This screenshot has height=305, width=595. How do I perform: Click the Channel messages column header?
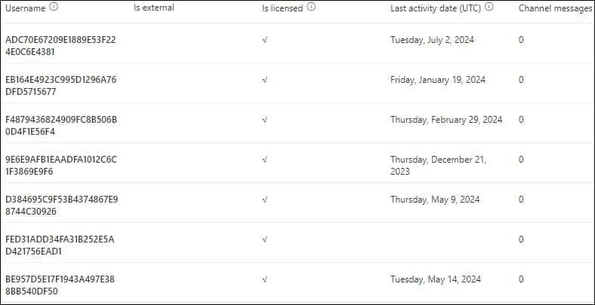point(556,8)
